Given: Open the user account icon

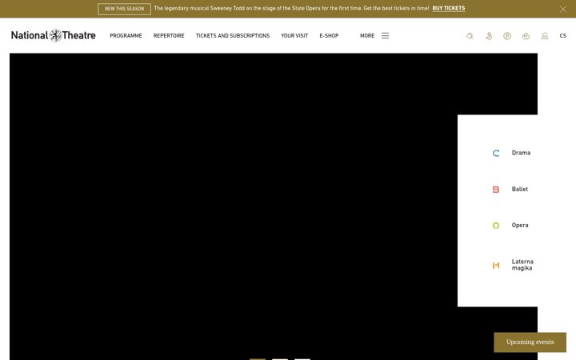Looking at the screenshot, I should tap(545, 36).
